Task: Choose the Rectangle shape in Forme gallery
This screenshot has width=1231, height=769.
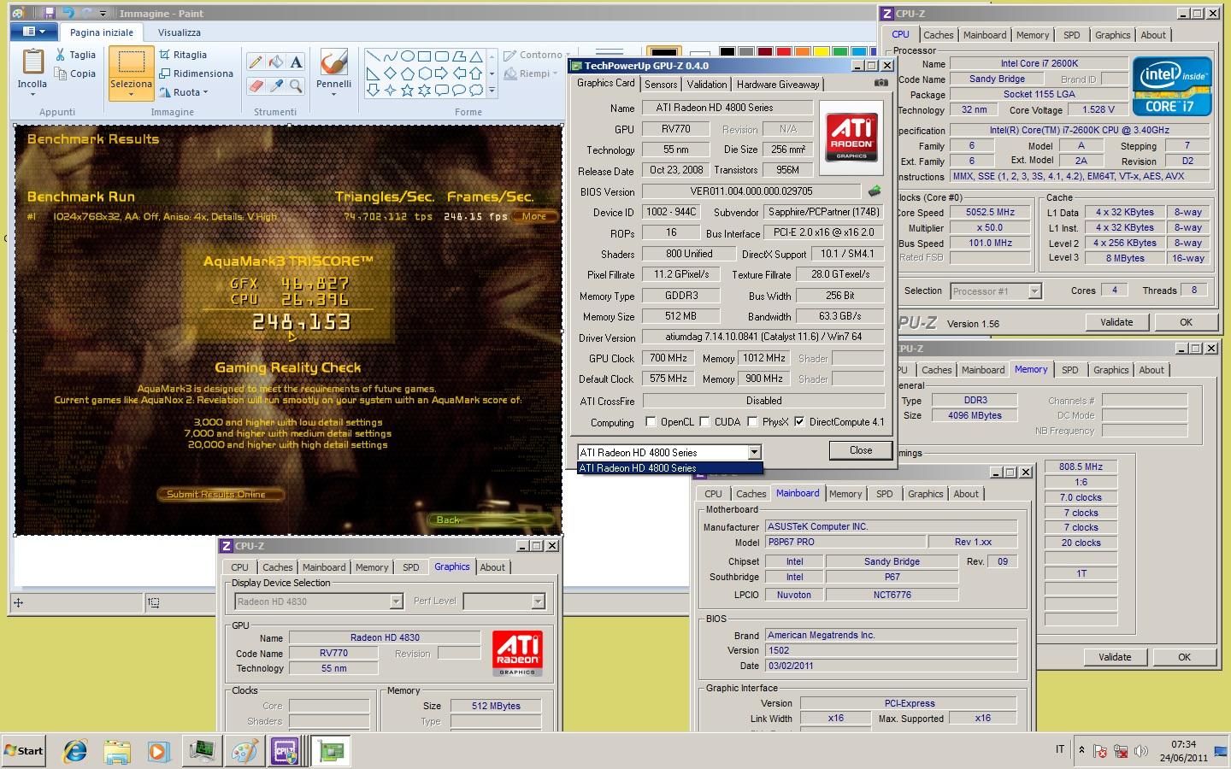Action: (x=425, y=56)
